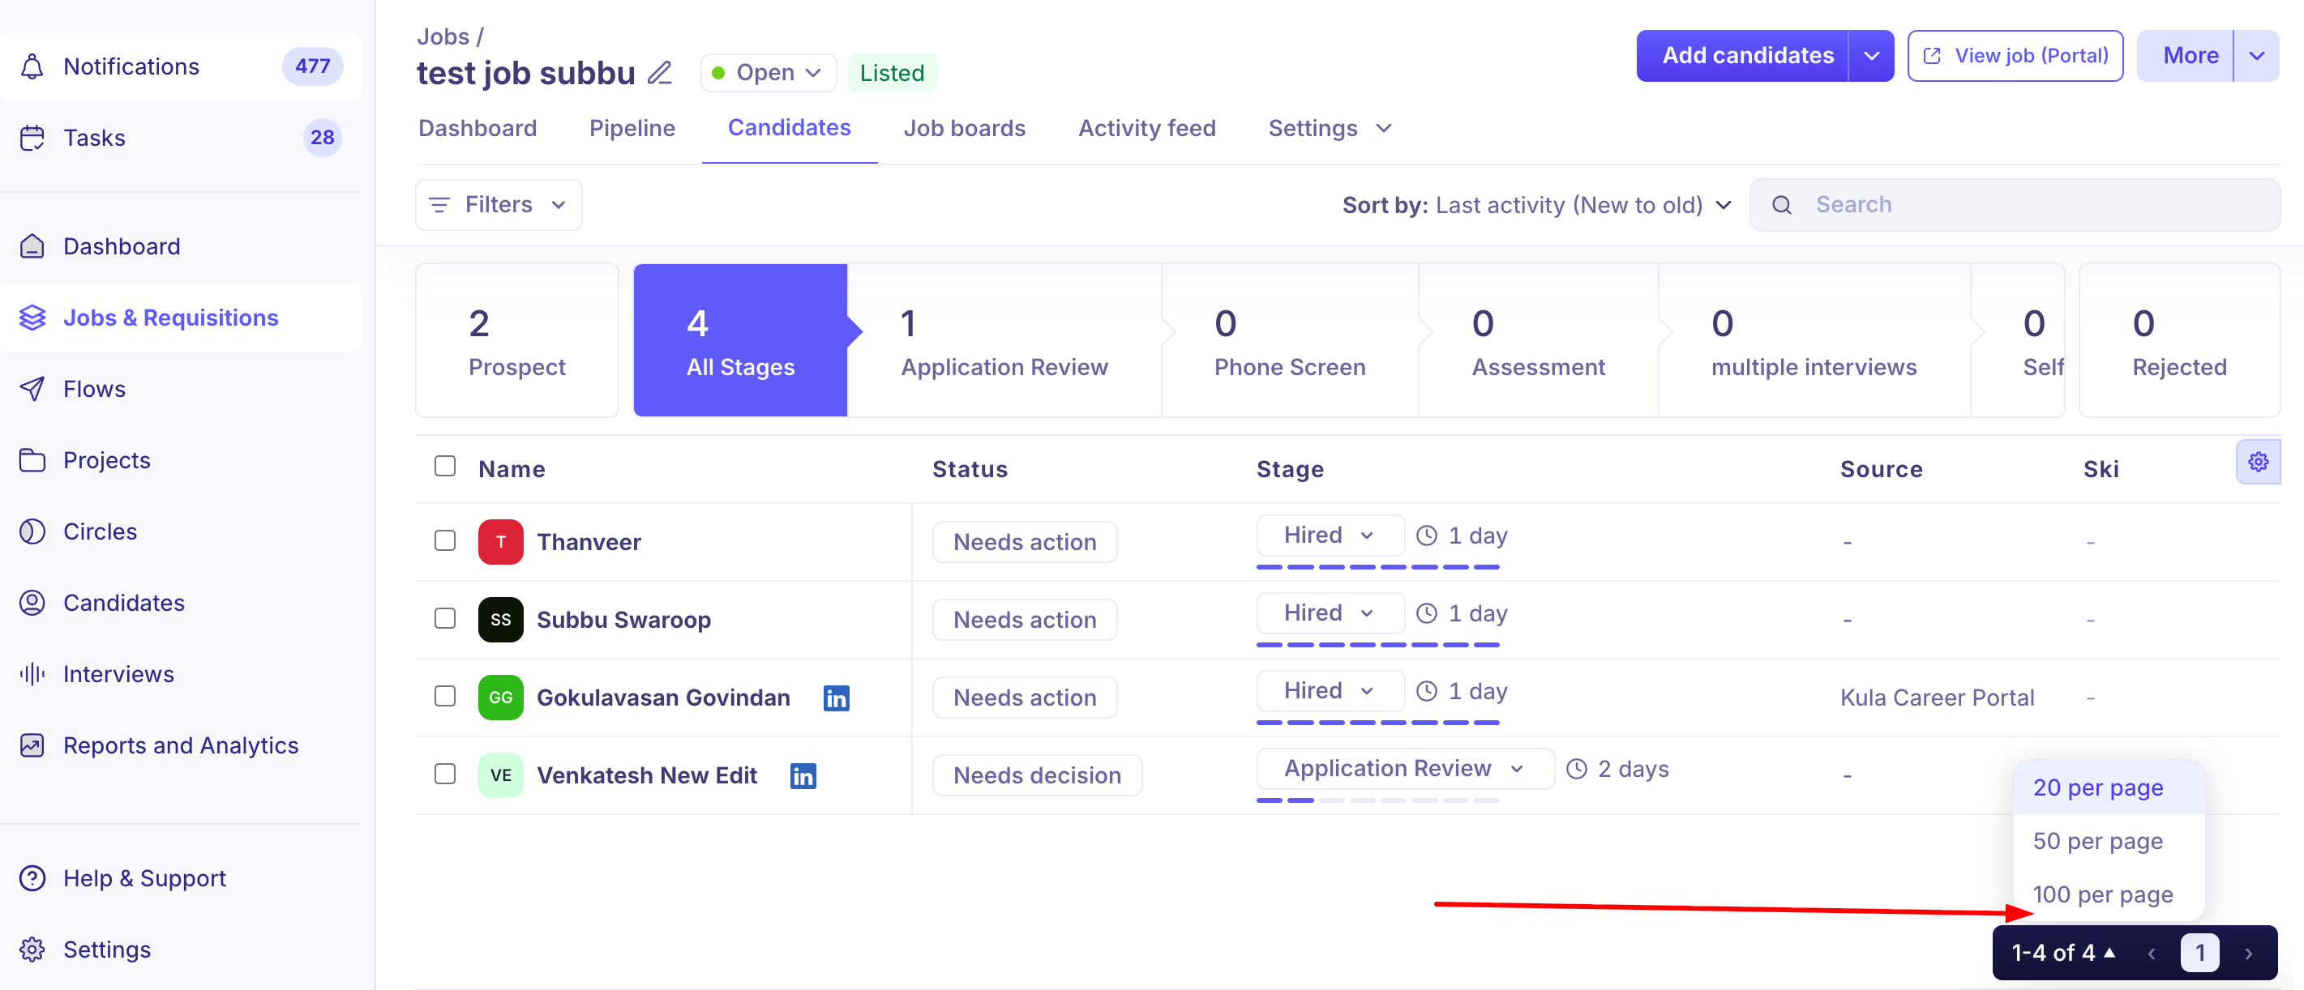Open Venkatesh New Edit name link
This screenshot has height=990, width=2304.
[x=647, y=775]
